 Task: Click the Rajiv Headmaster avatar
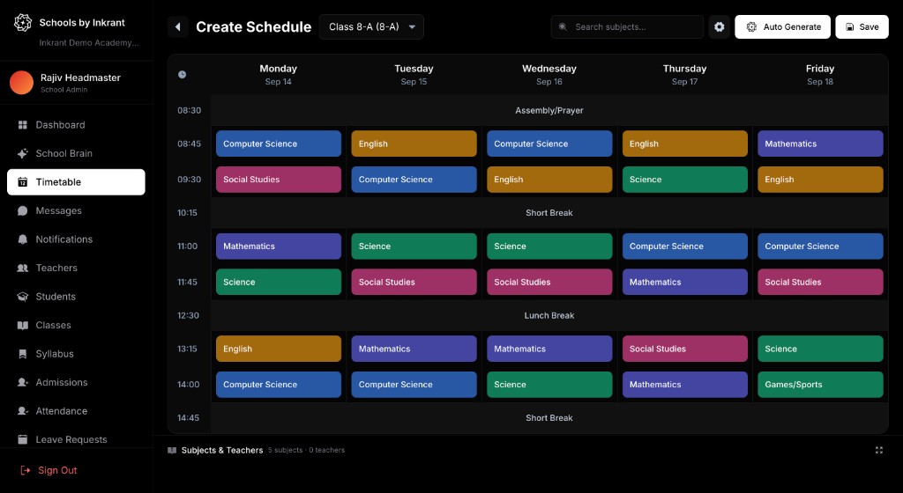21,83
